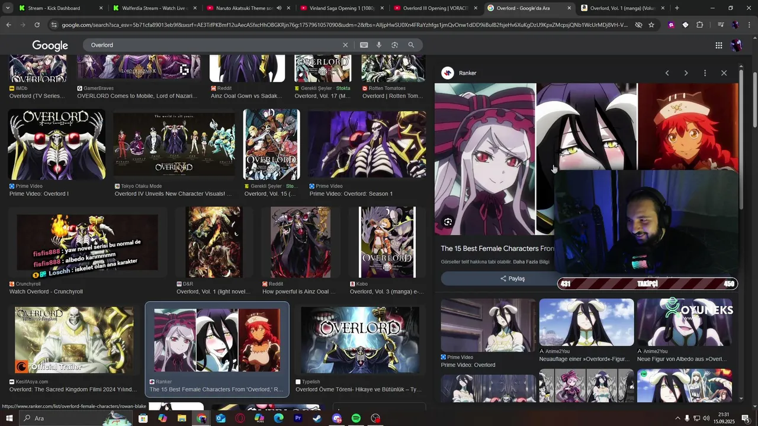
Task: Open the Overlord Vol. 15 cover image
Action: coord(271,144)
